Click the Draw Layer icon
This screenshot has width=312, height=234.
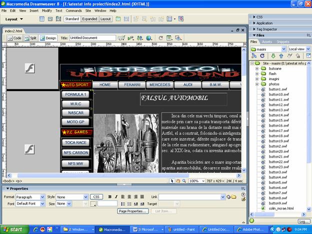[x=58, y=19]
